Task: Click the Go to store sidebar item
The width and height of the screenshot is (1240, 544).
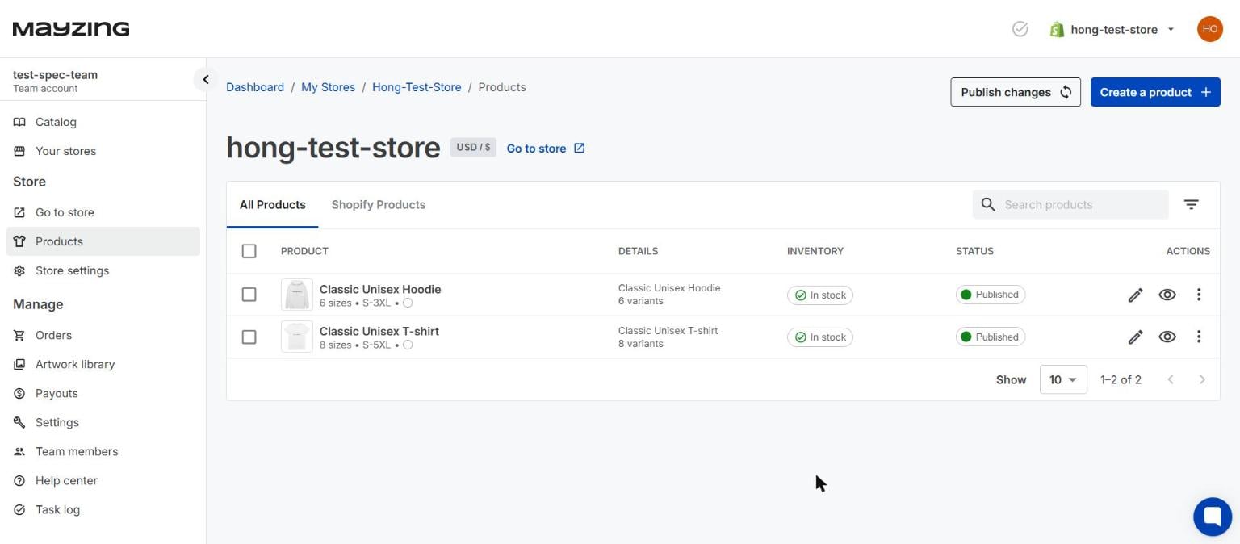Action: click(x=103, y=212)
